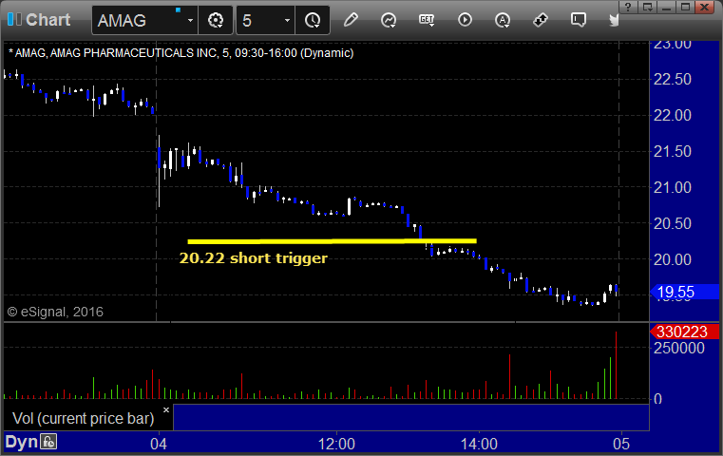Click the Chart title bars icon
723x456 pixels.
(x=14, y=19)
